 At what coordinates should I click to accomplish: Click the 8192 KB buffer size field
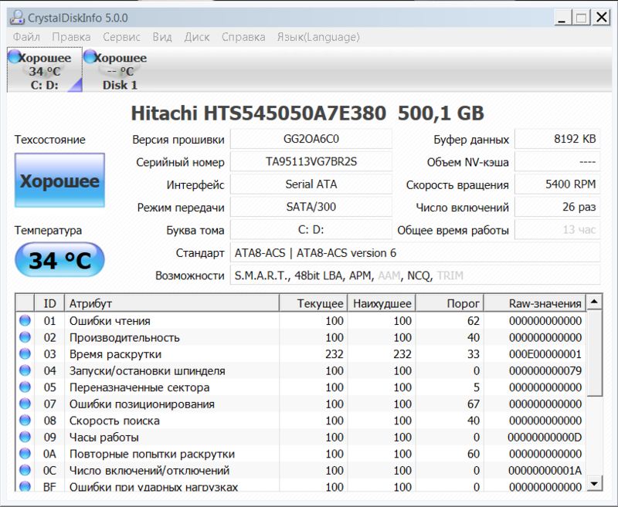click(x=557, y=139)
